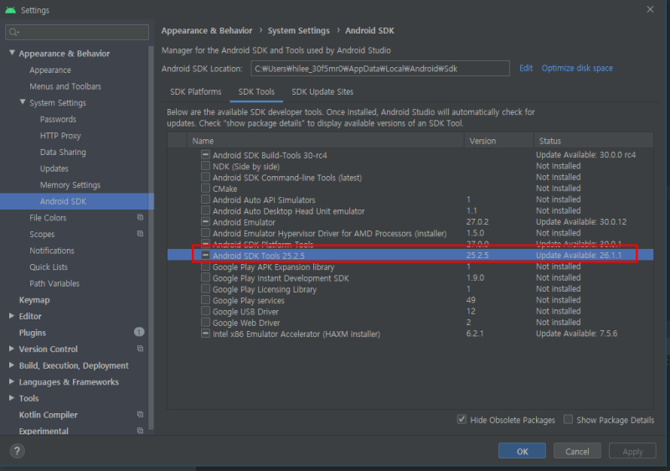This screenshot has height=471, width=670.
Task: Click the project-level icon beside Scopes
Action: click(x=140, y=234)
